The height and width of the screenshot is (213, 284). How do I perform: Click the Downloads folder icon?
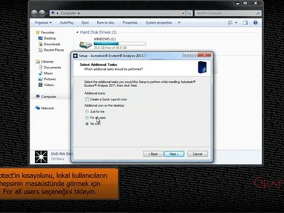pyautogui.click(x=41, y=44)
